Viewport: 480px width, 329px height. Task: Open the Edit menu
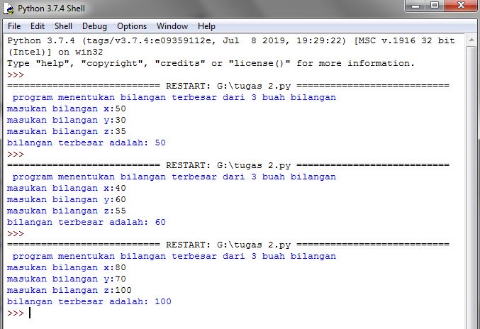pos(38,26)
